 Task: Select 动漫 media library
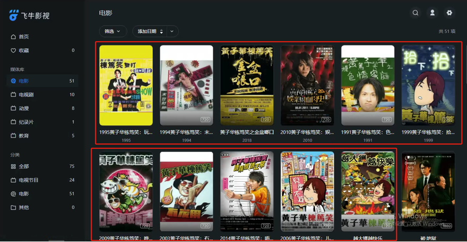click(42, 108)
